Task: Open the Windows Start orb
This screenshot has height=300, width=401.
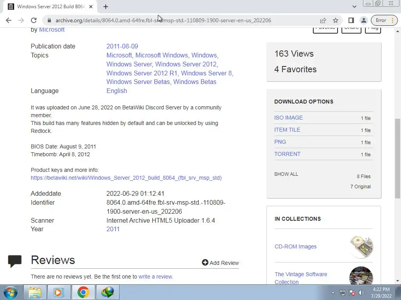Action: (x=10, y=292)
